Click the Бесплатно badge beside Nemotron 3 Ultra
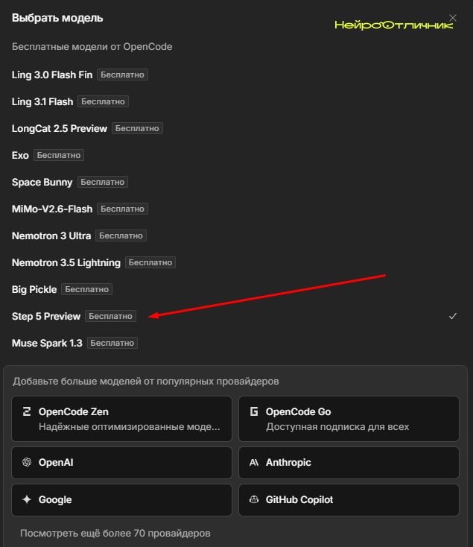This screenshot has width=473, height=547. pos(121,235)
